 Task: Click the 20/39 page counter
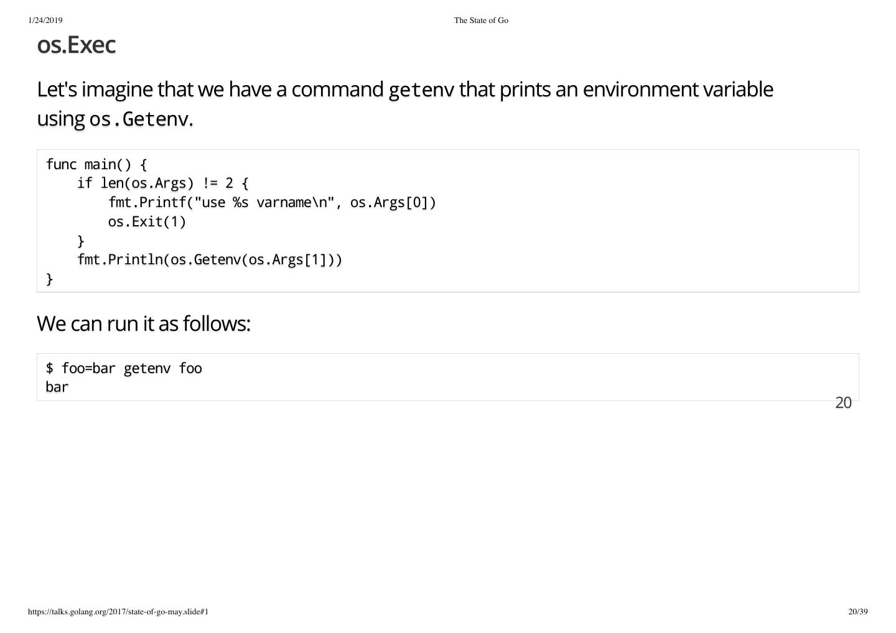pos(857,612)
